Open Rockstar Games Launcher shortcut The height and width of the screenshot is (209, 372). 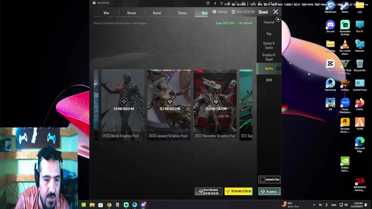345,125
